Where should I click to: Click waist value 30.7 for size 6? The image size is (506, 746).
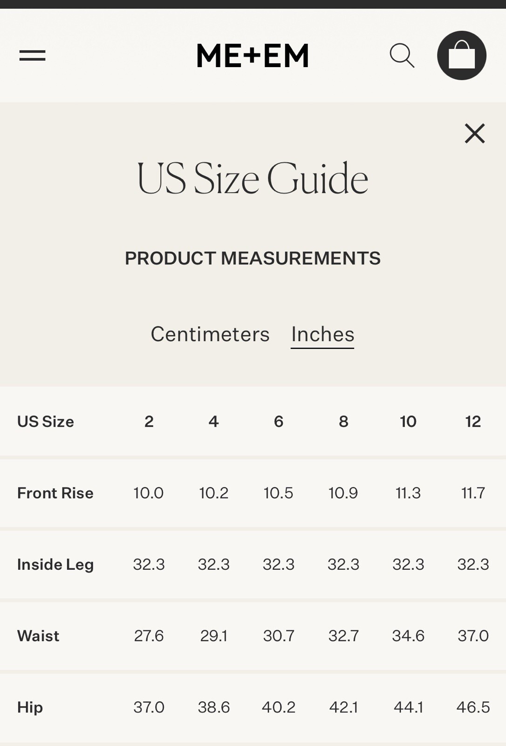(x=279, y=636)
